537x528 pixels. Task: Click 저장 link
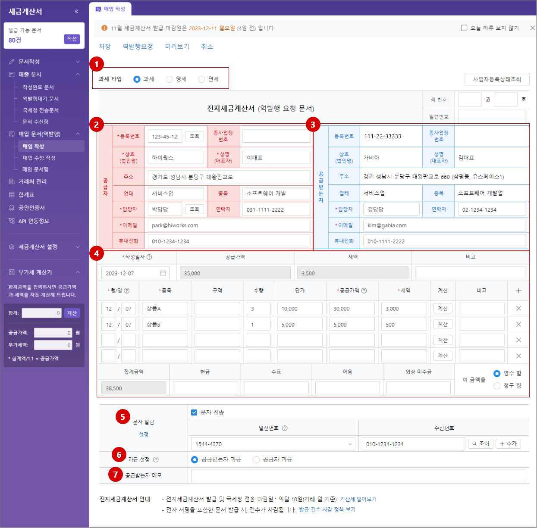coord(105,47)
